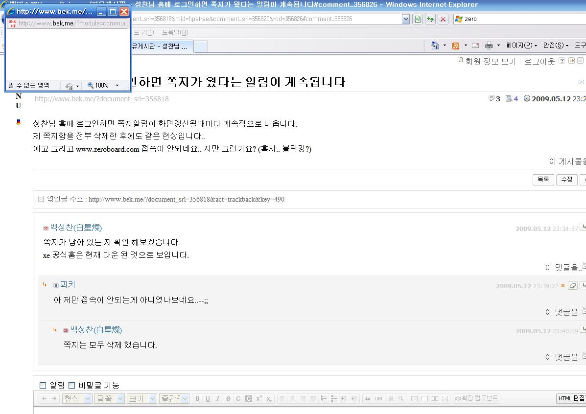Center align text in comment editor
Image resolution: width=586 pixels, height=414 pixels.
point(293,399)
